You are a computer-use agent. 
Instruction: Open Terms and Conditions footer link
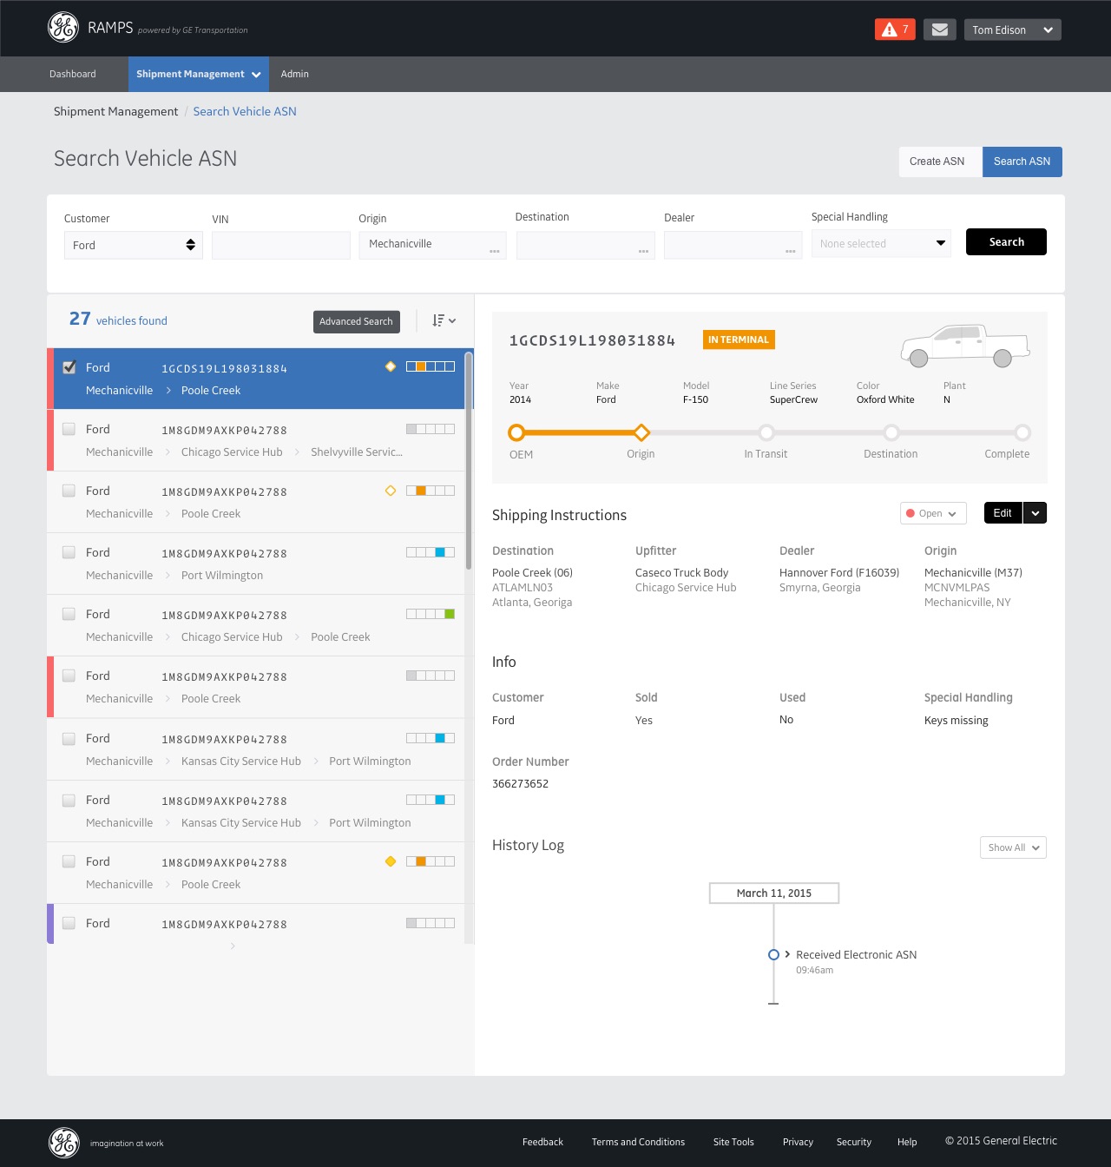638,1142
